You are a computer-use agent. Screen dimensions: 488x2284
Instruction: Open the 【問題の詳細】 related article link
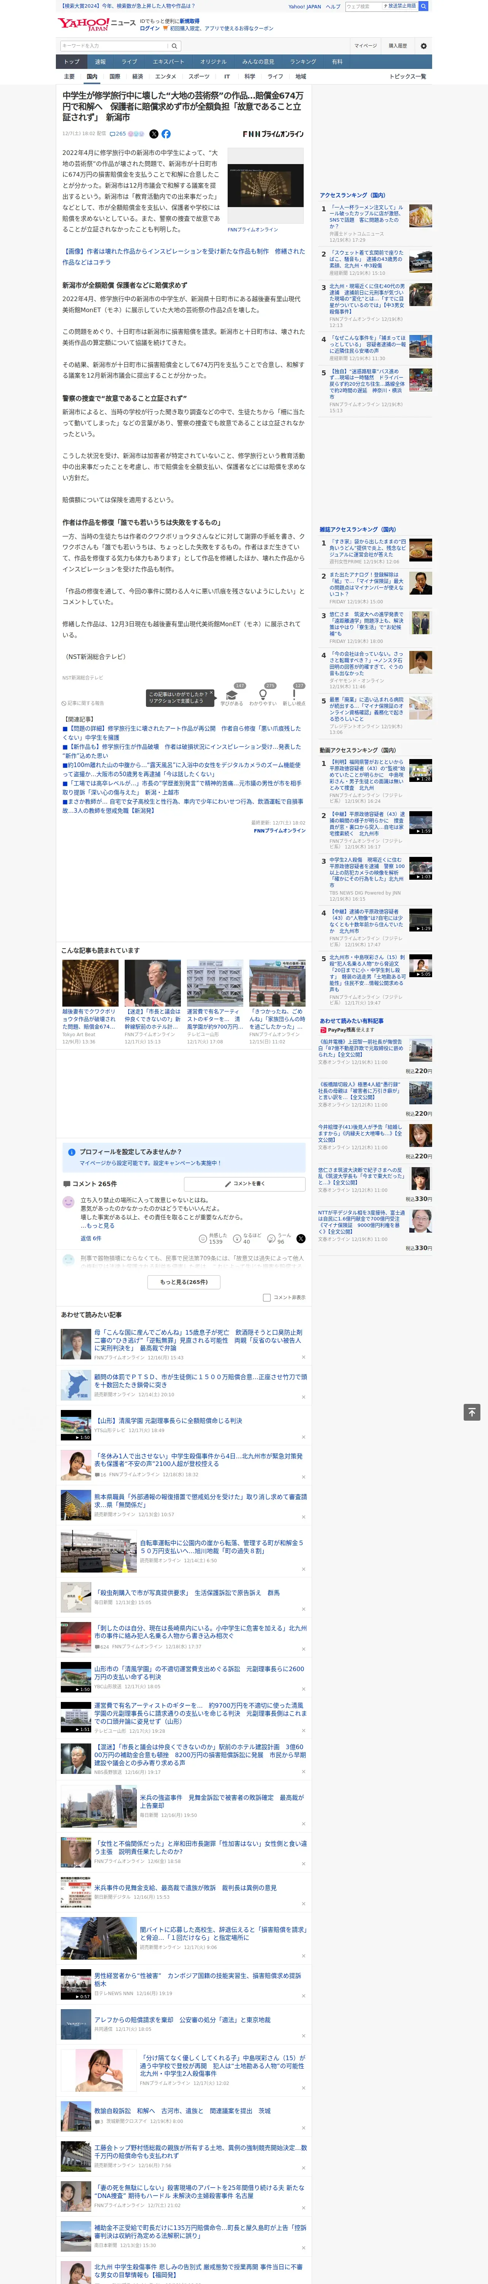click(182, 732)
